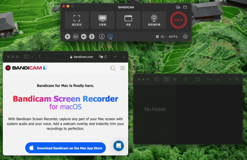Select the 選定區域 region capture mode
The image size is (247, 160).
[x=77, y=20]
